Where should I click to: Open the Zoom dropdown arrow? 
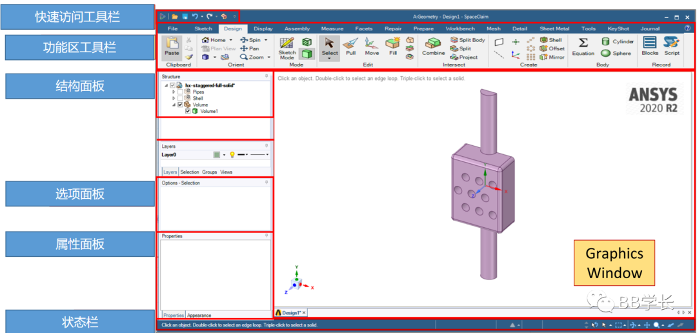[x=269, y=57]
